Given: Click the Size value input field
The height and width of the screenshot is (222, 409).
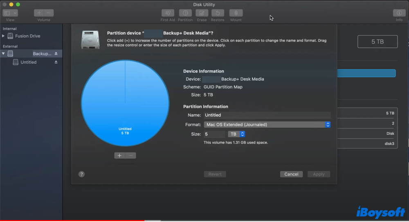Looking at the screenshot, I should 214,134.
